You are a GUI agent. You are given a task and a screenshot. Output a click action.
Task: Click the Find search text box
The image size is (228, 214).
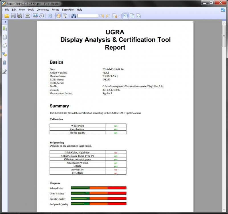(88, 16)
